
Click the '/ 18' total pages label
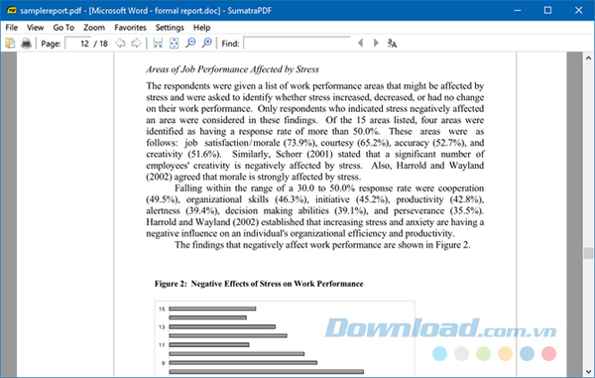coord(101,44)
